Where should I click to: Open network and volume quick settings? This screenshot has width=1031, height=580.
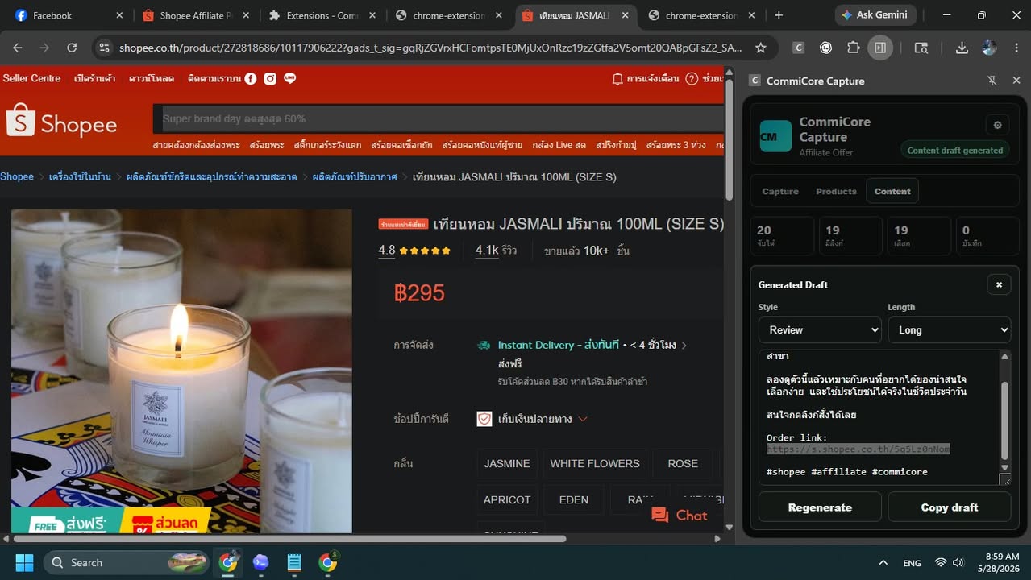(949, 563)
